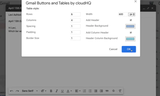160x96 pixels.
Task: Toggle Italic formatting
Action: pos(57,91)
